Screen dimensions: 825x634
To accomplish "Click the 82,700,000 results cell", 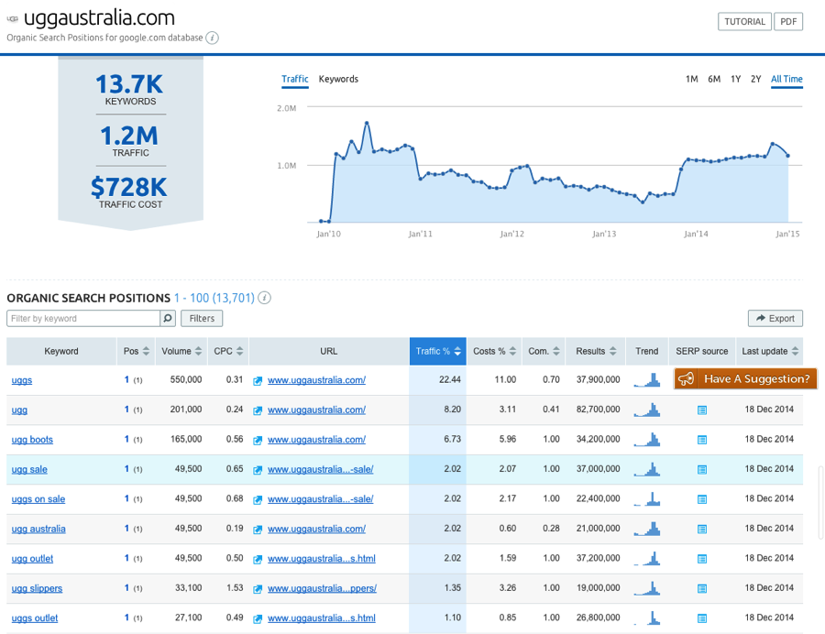I will tap(598, 409).
